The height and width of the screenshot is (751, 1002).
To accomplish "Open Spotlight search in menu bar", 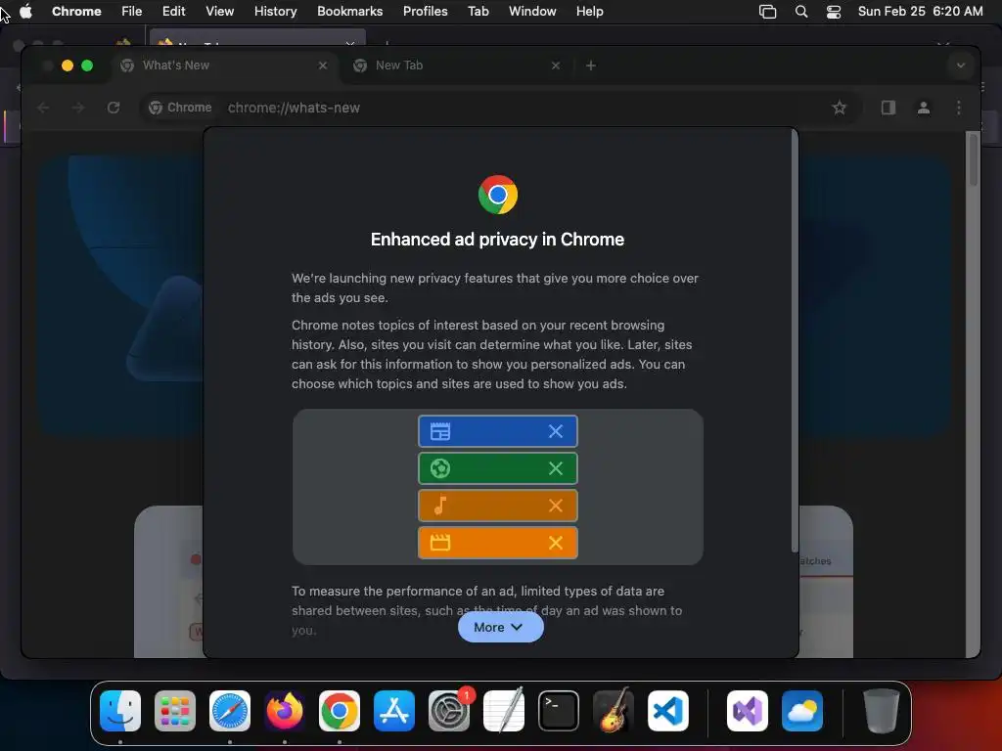I will click(x=800, y=11).
